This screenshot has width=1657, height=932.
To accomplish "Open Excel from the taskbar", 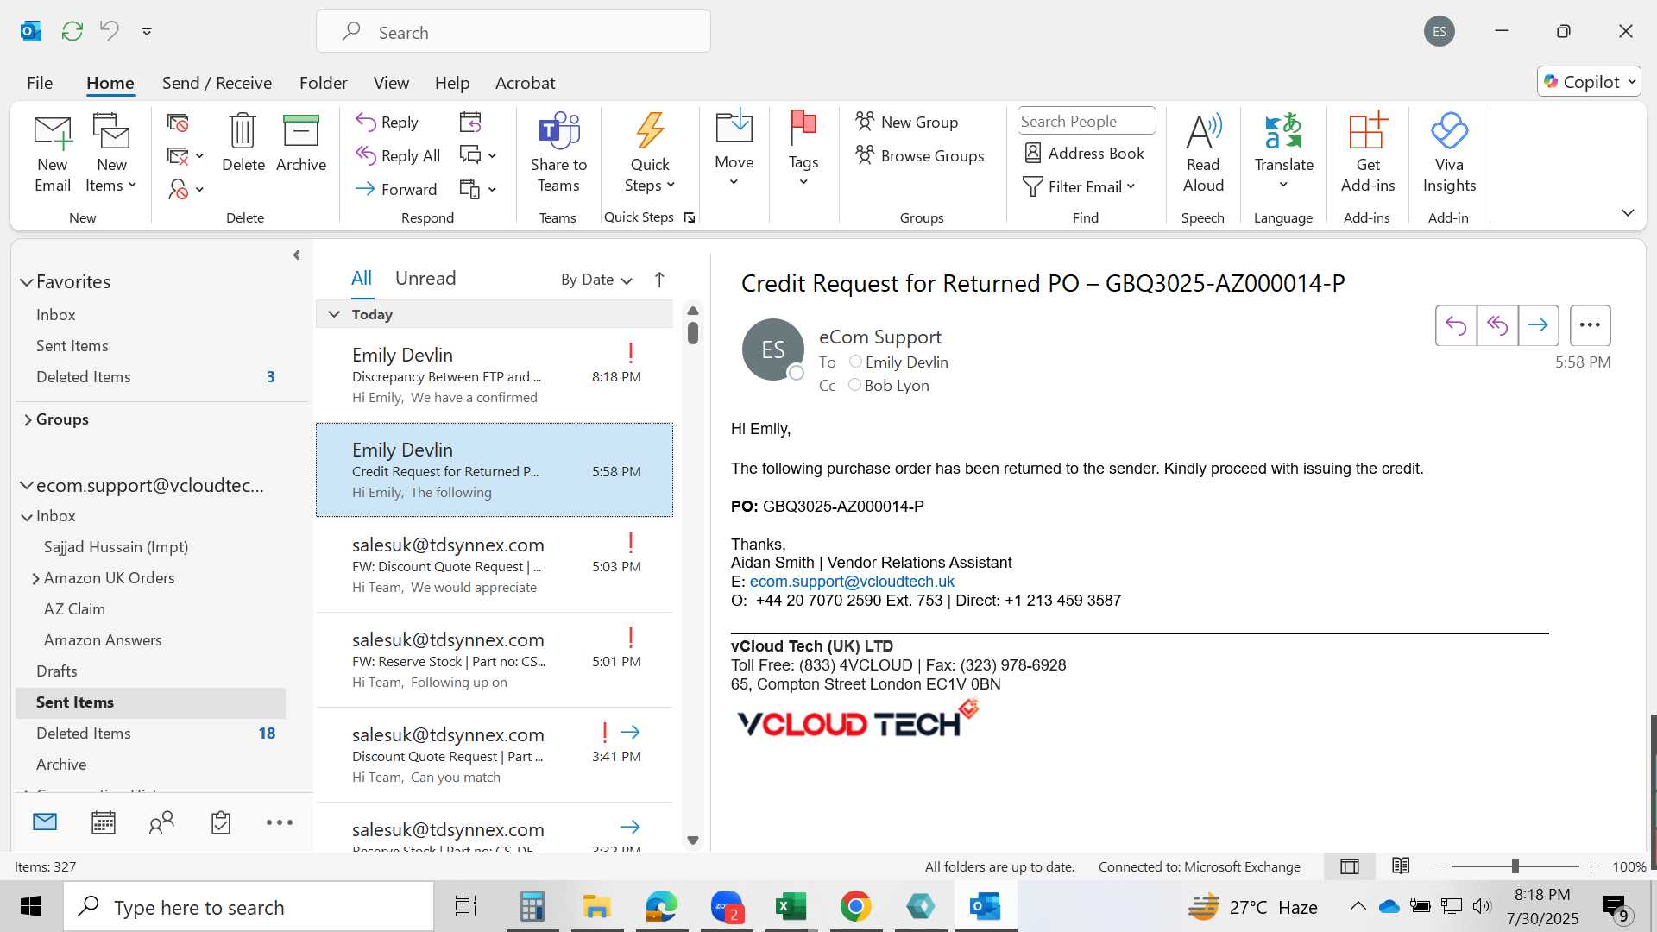I will point(791,906).
